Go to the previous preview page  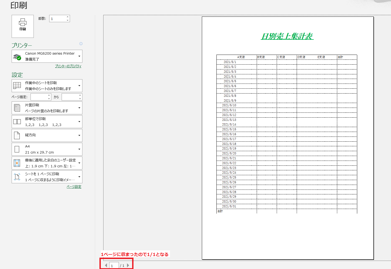106,265
